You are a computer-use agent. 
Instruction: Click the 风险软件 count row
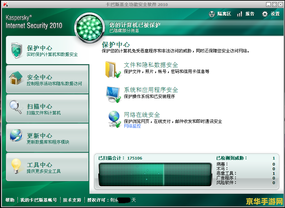pos(245,183)
